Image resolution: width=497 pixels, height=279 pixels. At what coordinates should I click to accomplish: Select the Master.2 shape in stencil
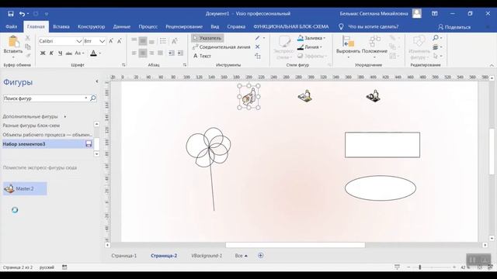(25, 188)
